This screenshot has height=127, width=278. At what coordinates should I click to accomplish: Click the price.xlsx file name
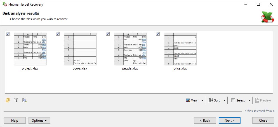(180, 68)
